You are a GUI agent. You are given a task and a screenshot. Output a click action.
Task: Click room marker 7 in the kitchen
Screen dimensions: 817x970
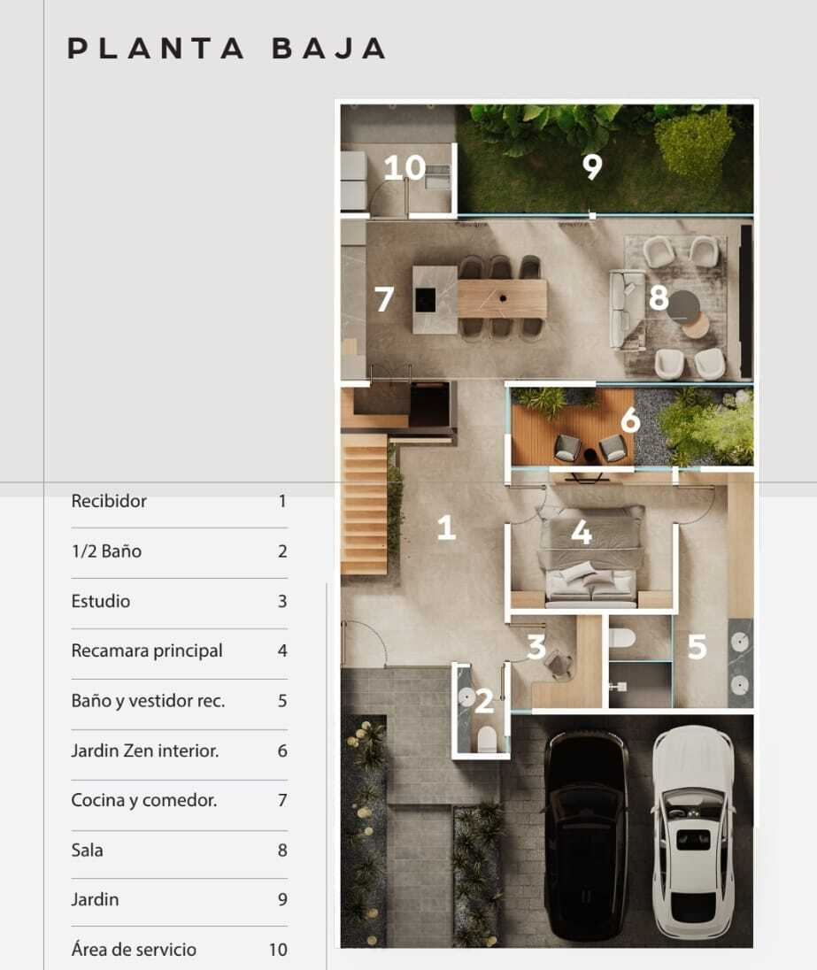[383, 299]
